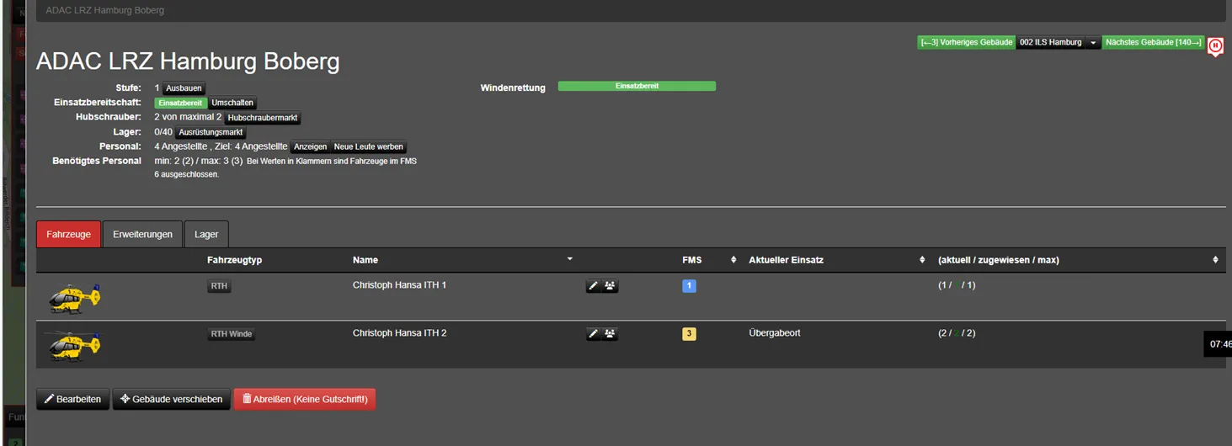Click the helicopter image of Christoph Hansa ITH 1
Image resolution: width=1232 pixels, height=446 pixels.
74,298
